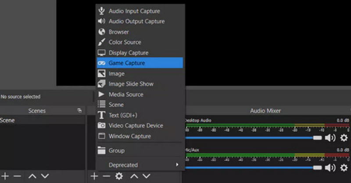
Task: Open source properties gear icon
Action: [x=119, y=176]
